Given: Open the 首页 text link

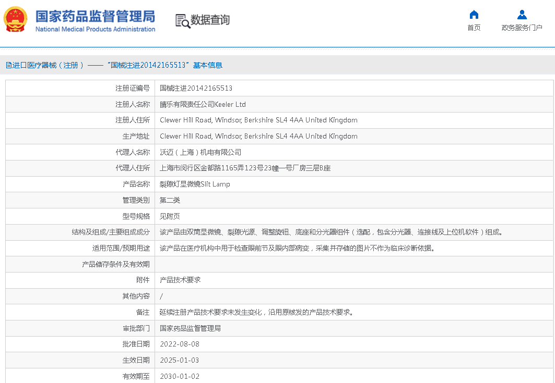Looking at the screenshot, I should (x=474, y=28).
